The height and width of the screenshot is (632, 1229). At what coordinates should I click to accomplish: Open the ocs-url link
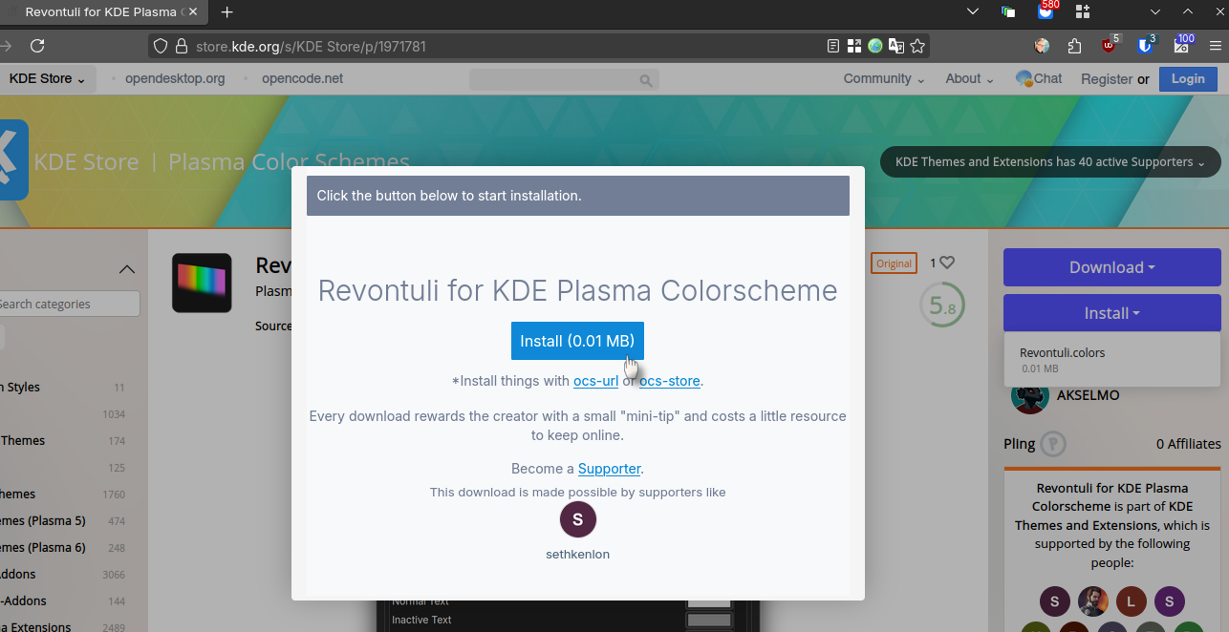[x=595, y=381]
